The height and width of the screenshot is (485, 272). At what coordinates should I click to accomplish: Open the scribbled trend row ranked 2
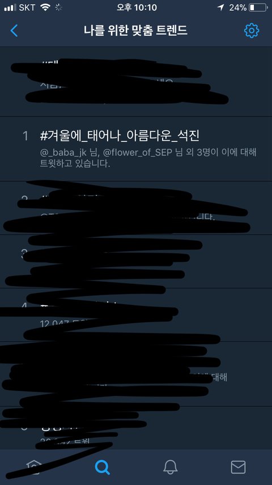click(x=136, y=208)
